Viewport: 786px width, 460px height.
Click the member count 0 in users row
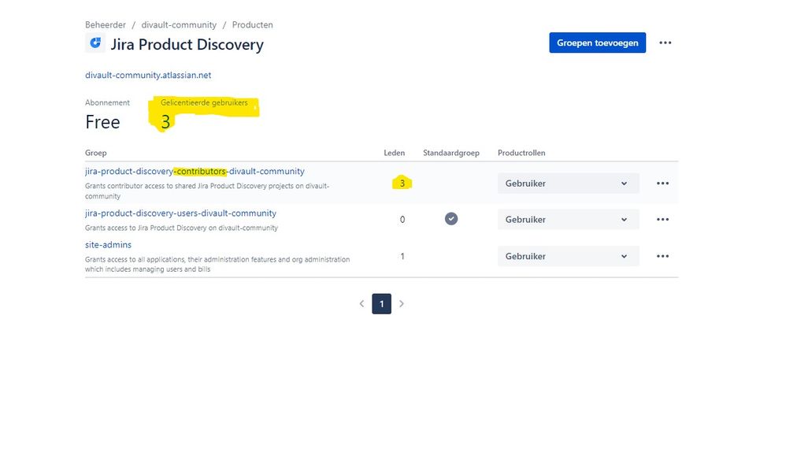402,220
